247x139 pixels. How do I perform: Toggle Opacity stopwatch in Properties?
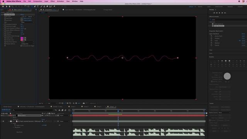(x=211, y=45)
